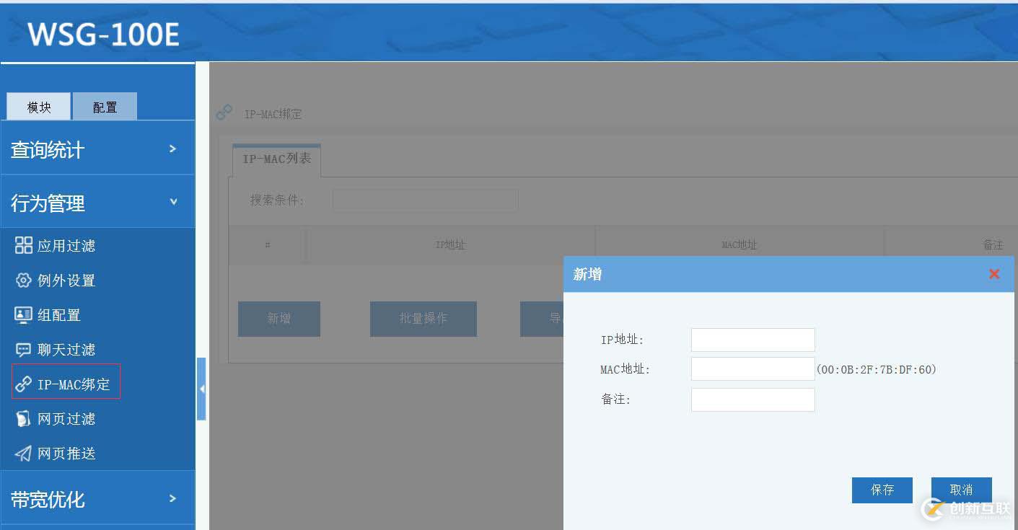
Task: Select the IP-MAC列表 tab
Action: [276, 159]
